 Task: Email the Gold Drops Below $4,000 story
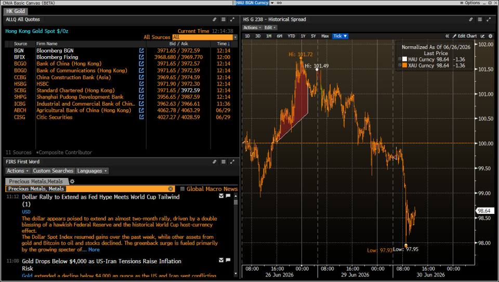221,260
